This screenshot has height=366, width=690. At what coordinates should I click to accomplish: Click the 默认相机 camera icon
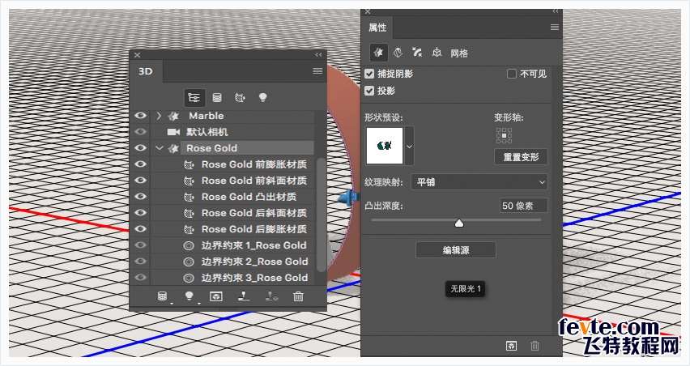pyautogui.click(x=174, y=132)
